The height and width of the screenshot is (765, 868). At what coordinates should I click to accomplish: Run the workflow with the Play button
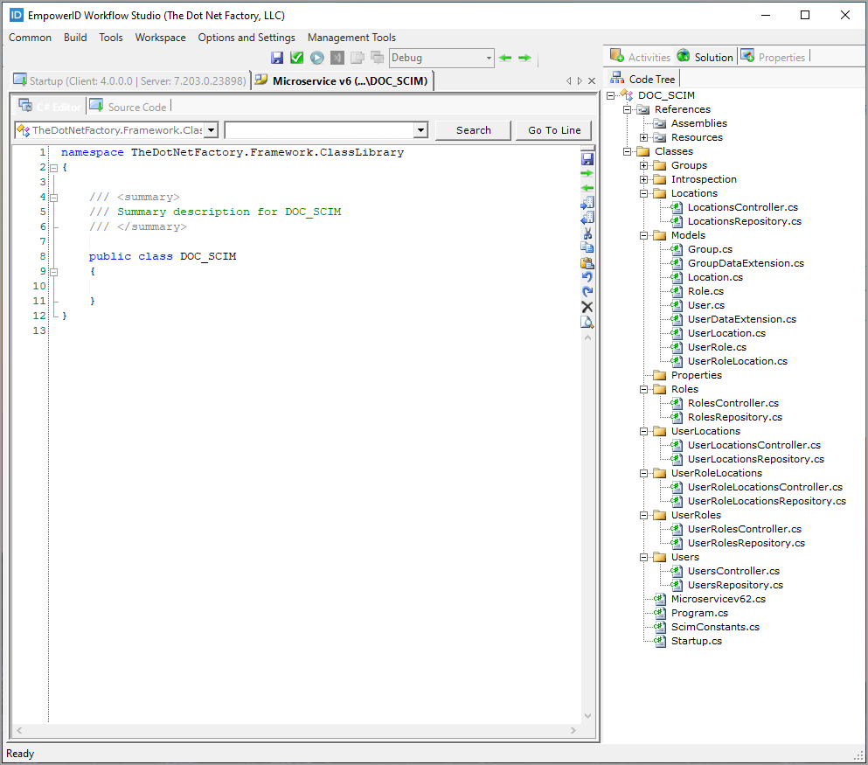[x=316, y=57]
